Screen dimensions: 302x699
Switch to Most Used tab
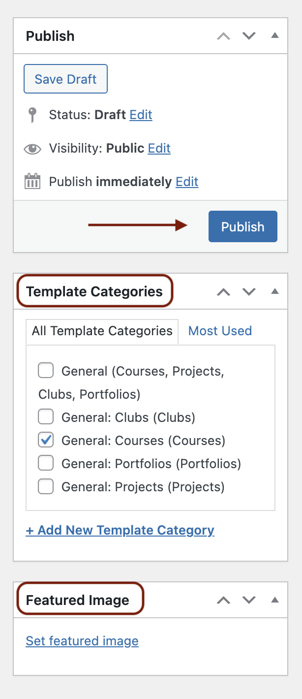click(220, 331)
